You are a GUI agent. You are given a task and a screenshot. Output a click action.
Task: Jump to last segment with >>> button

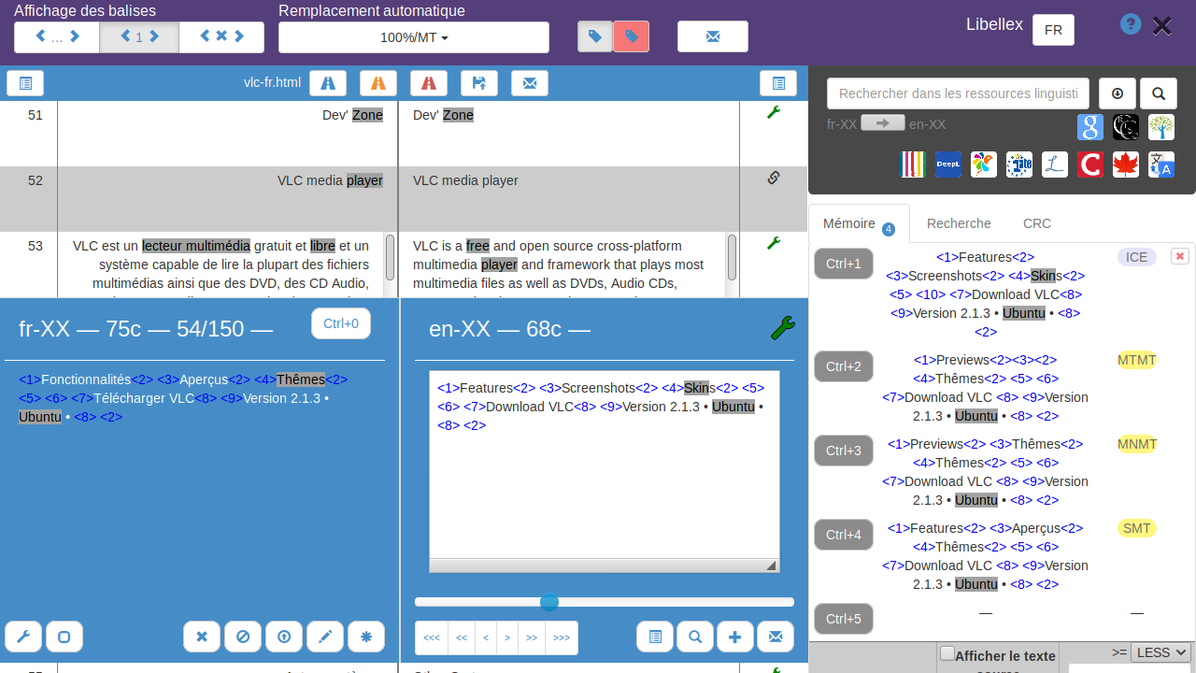[562, 637]
